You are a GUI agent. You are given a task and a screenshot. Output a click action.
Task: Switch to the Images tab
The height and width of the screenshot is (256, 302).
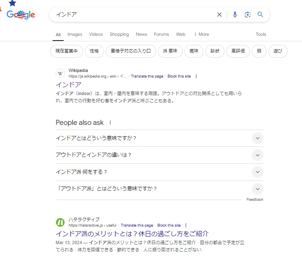(75, 34)
